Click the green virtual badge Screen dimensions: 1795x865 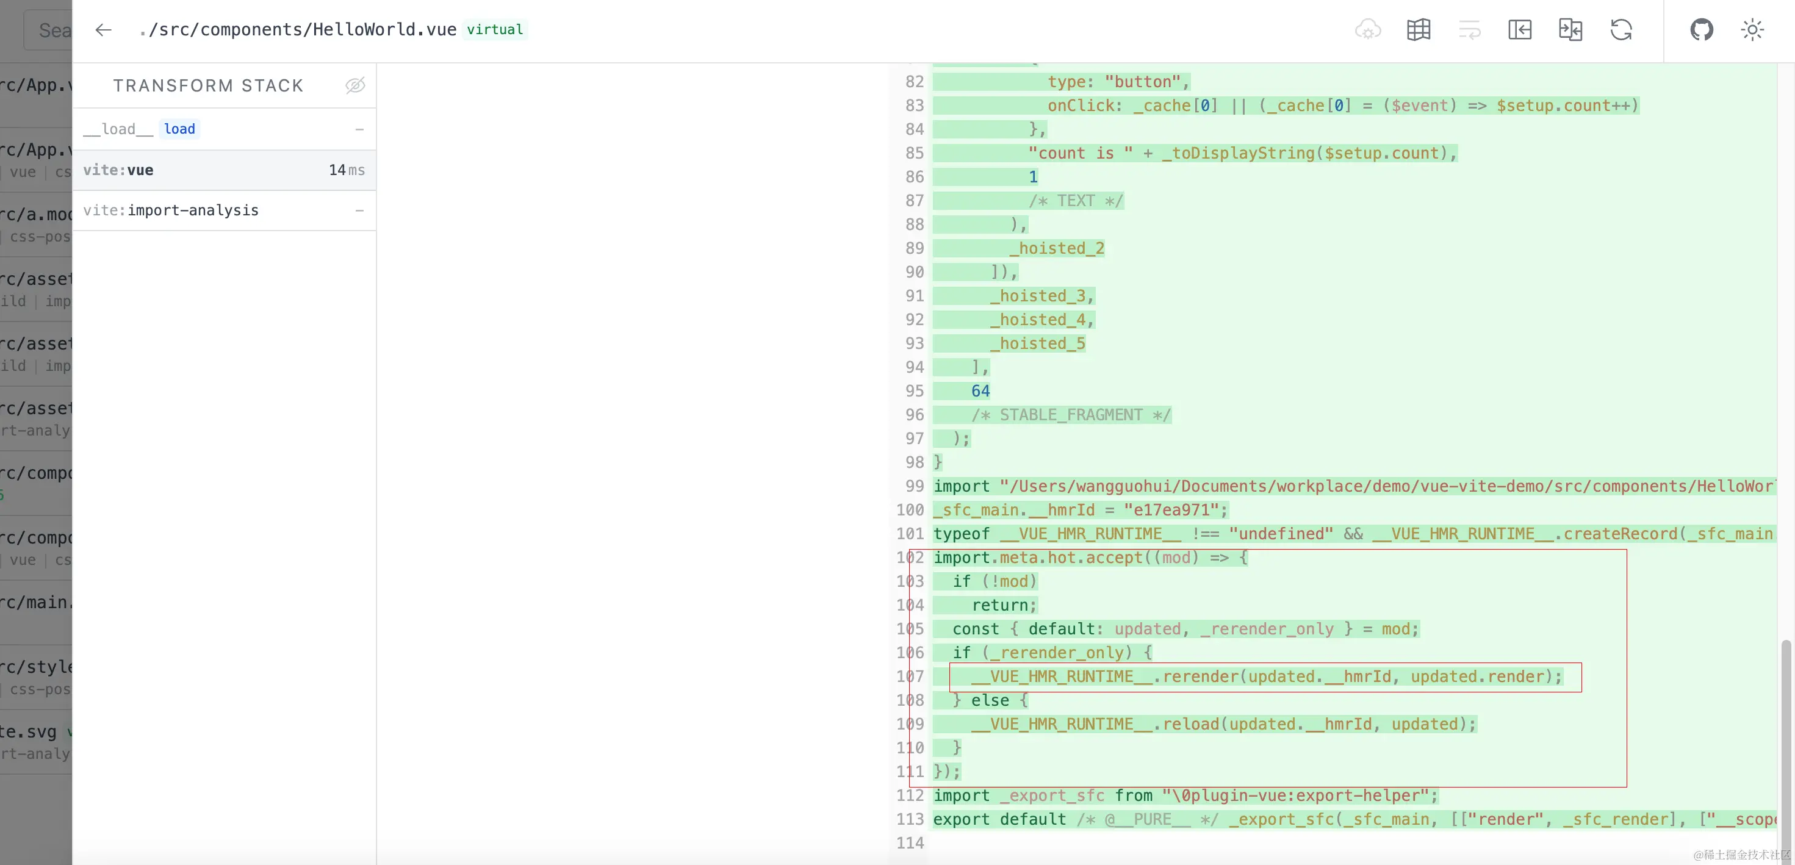pos(495,30)
